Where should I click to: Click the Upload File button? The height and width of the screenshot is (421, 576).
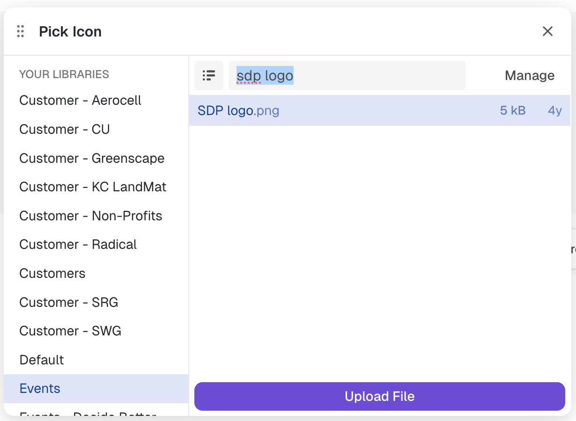pos(380,397)
